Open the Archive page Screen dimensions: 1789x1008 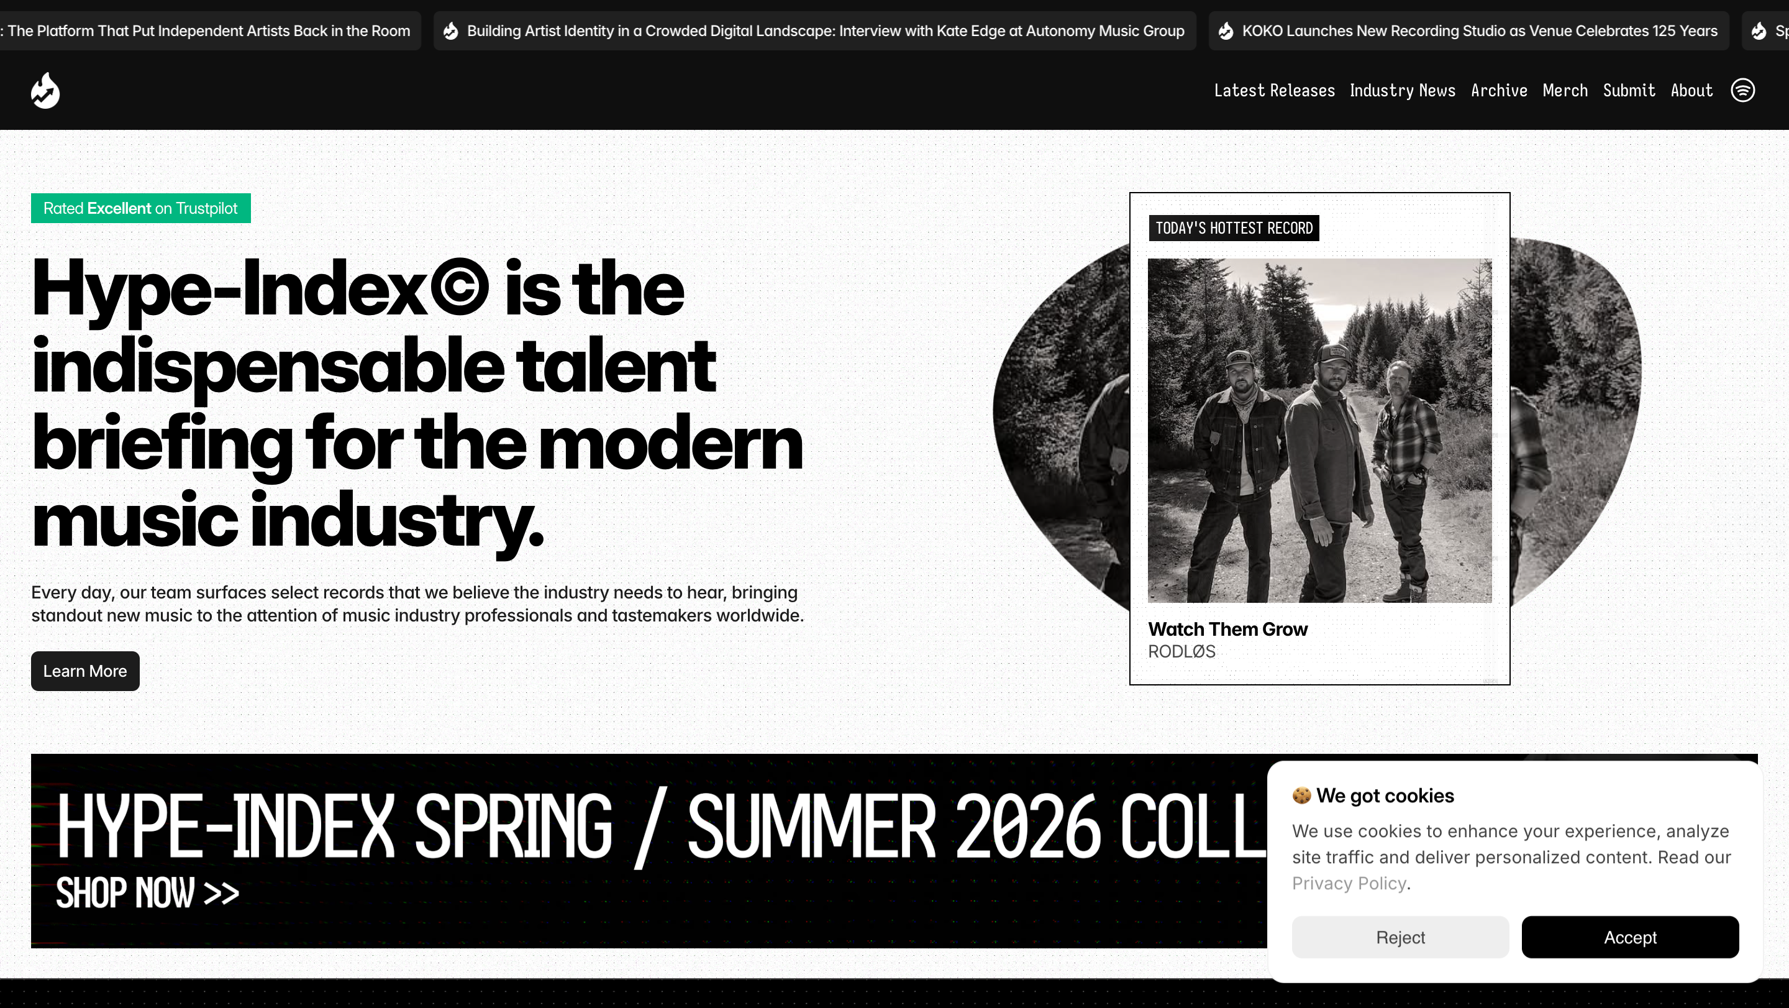1499,90
